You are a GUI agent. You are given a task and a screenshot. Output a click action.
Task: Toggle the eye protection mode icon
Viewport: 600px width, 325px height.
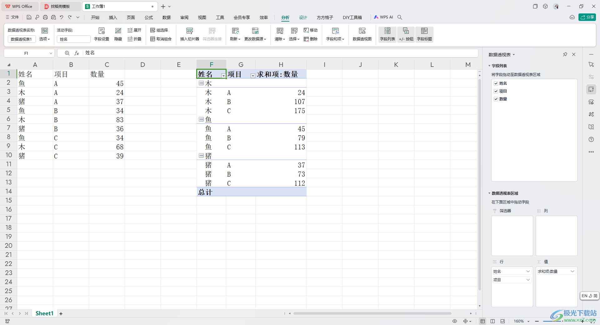pyautogui.click(x=455, y=321)
